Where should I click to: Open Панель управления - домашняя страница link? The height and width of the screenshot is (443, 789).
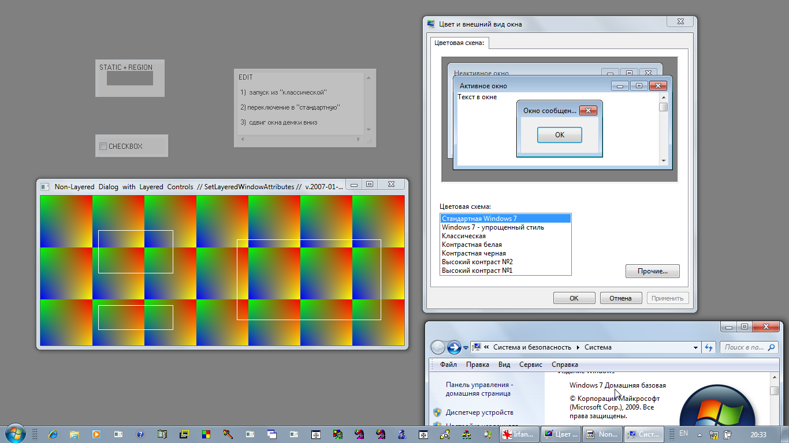point(479,389)
